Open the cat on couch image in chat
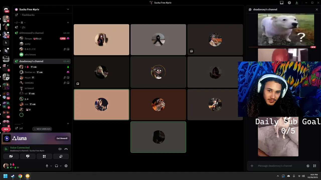This screenshot has height=180, width=321. tap(278, 136)
